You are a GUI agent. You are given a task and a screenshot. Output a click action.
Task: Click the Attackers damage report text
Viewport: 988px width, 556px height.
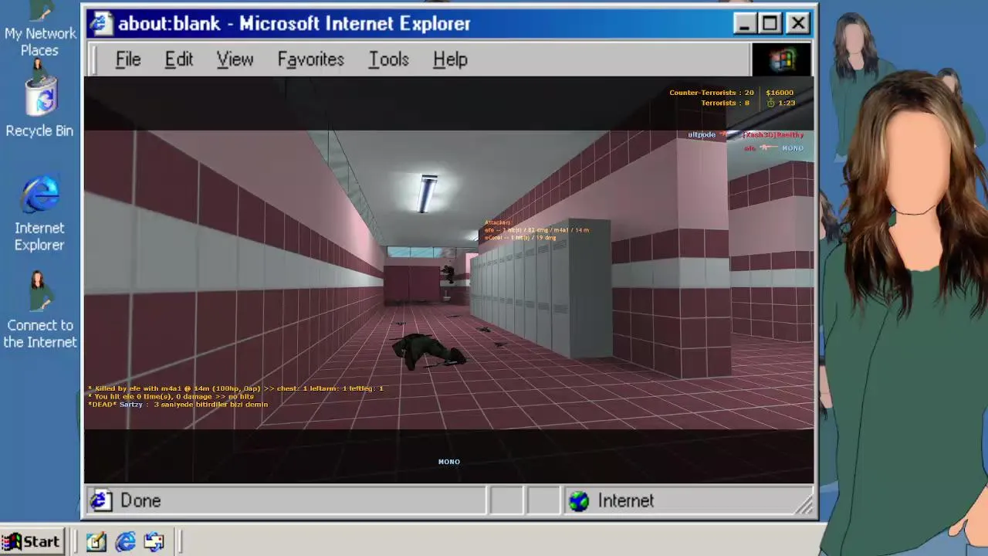[536, 230]
